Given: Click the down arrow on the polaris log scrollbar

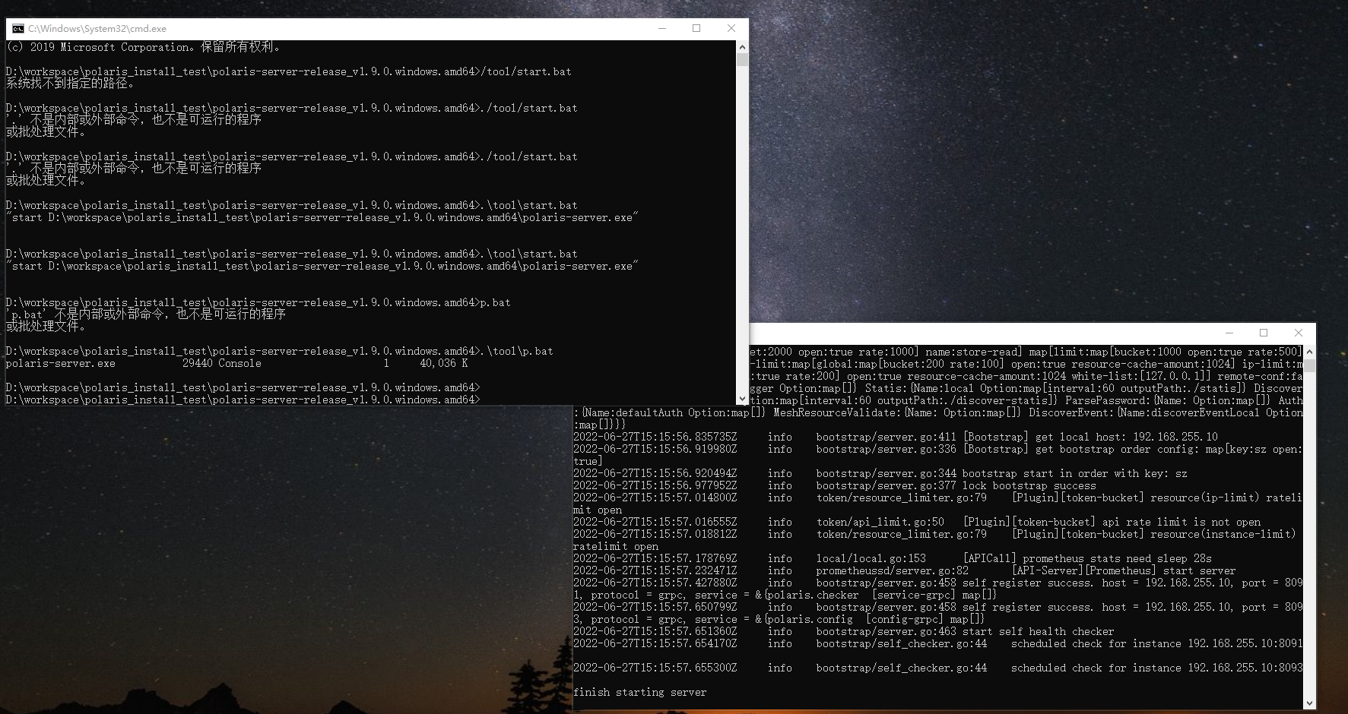Looking at the screenshot, I should coord(1309,703).
